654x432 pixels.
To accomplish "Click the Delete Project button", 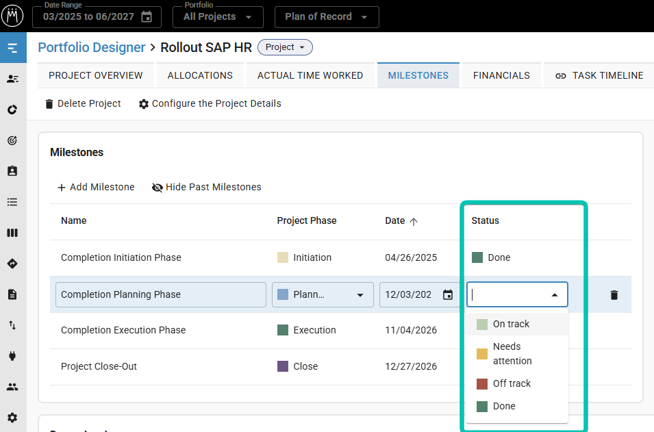I will [x=83, y=104].
